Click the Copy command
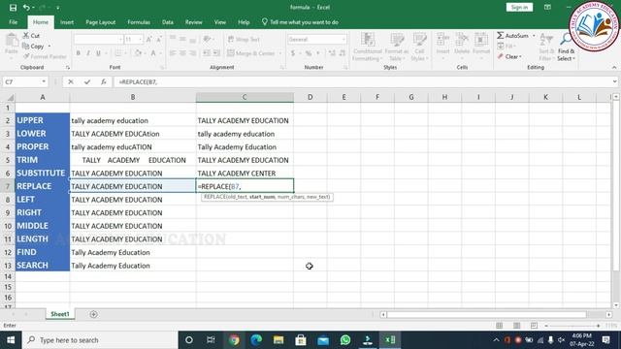621x349 pixels. (x=34, y=47)
